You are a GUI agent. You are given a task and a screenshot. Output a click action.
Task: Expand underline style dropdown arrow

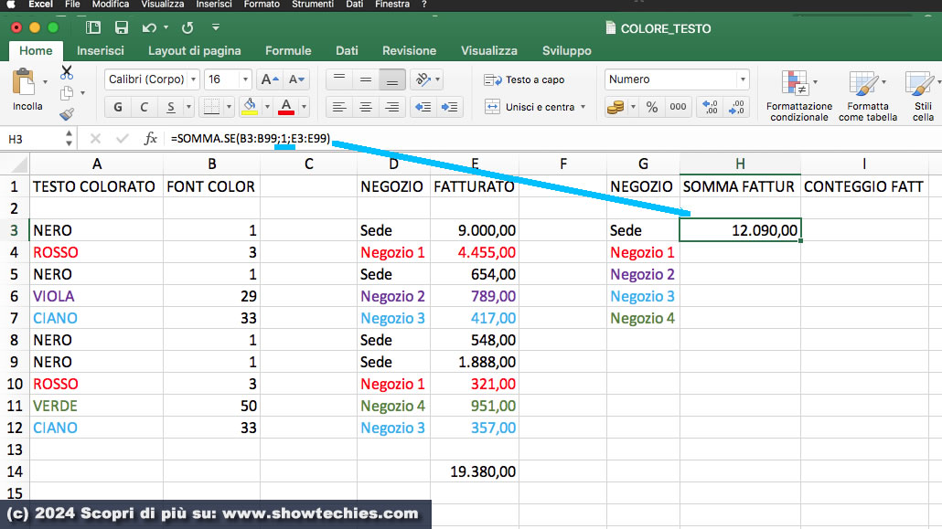[x=188, y=107]
